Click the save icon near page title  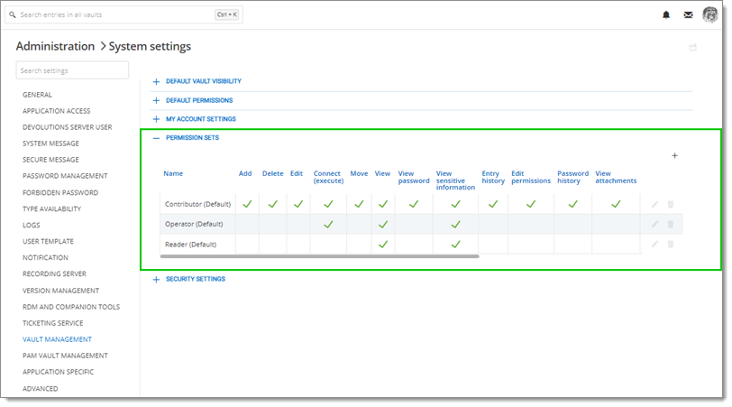tap(692, 47)
